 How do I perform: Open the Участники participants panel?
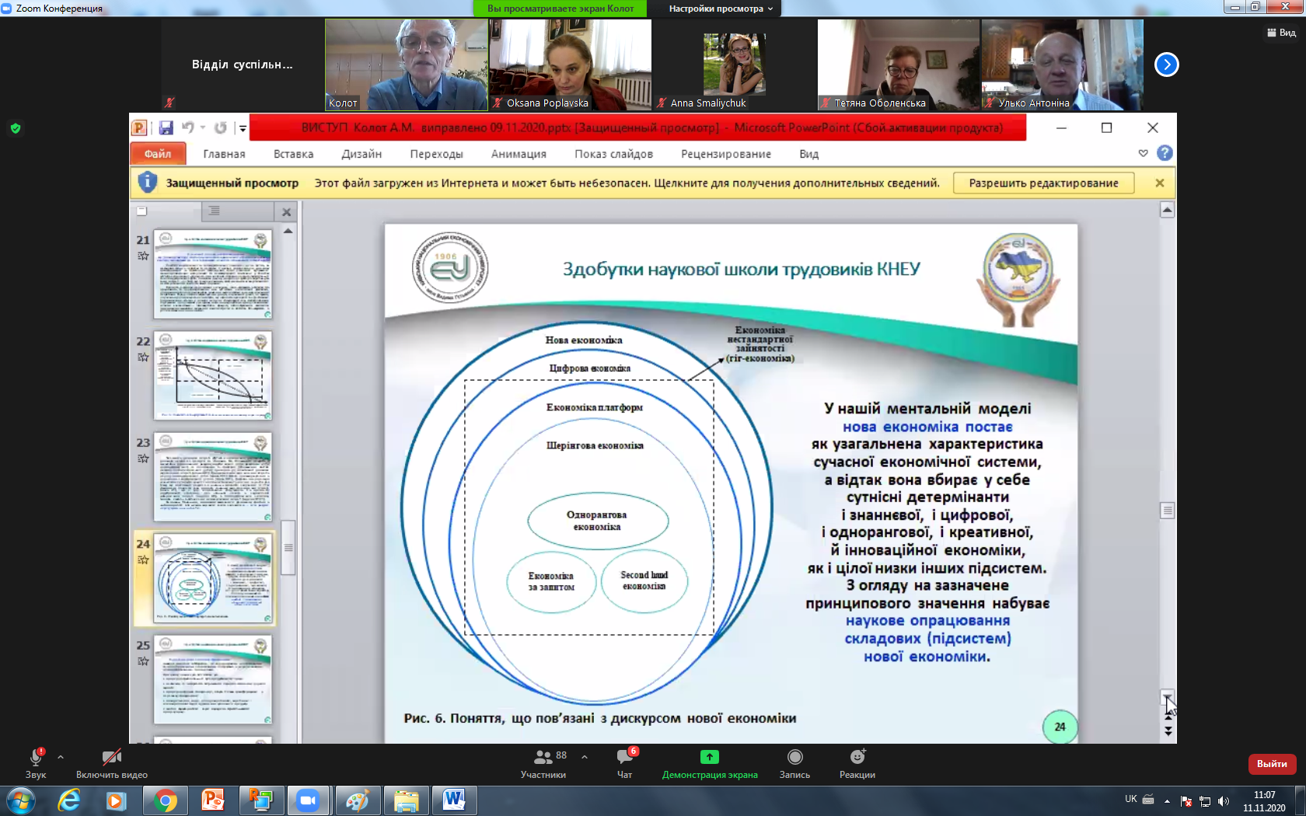[543, 763]
